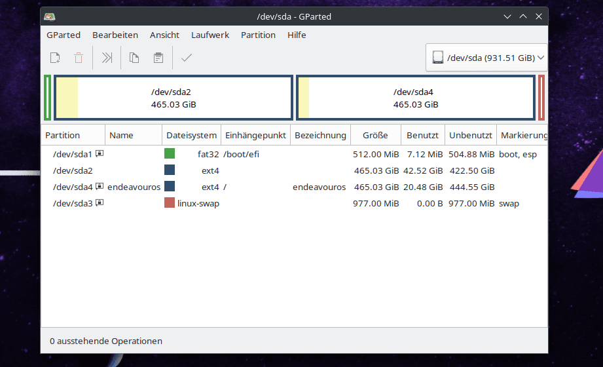The height and width of the screenshot is (367, 603).
Task: Click the New partition toolbar icon
Action: pyautogui.click(x=55, y=58)
